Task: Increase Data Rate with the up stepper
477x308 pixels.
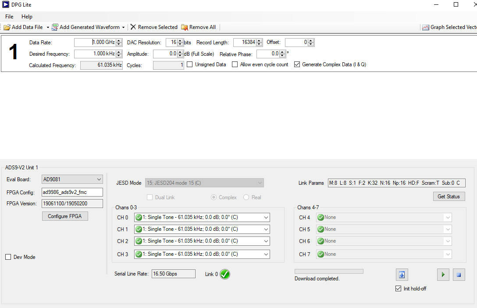Action: (119, 40)
